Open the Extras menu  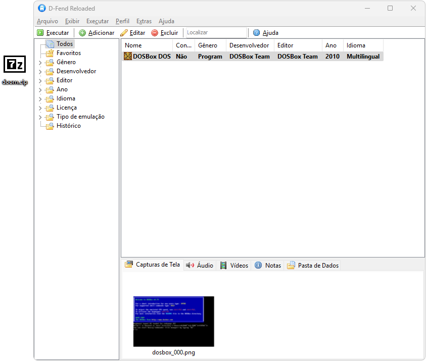point(144,21)
